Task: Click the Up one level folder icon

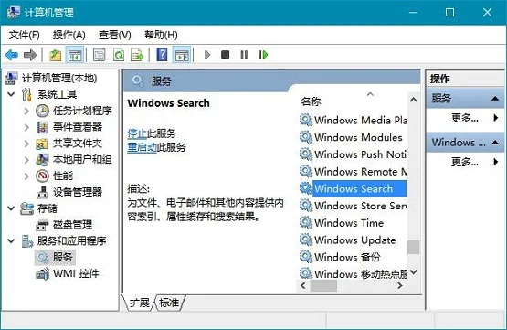Action: (x=55, y=55)
